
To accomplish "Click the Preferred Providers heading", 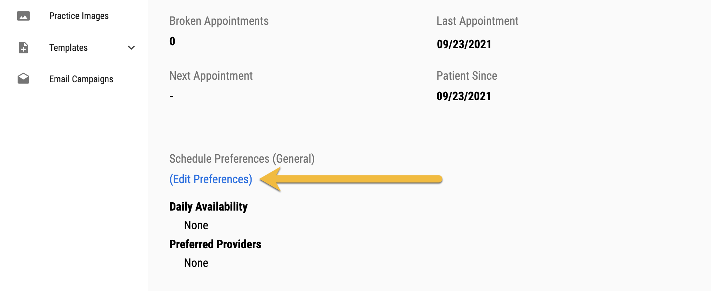I will [215, 244].
